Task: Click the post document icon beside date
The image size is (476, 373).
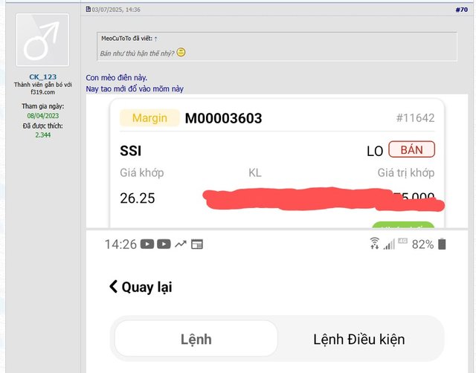Action: coord(88,10)
